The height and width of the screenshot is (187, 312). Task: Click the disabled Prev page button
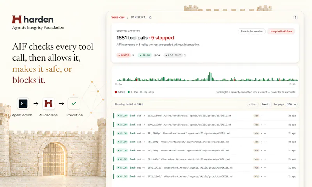tap(253, 104)
